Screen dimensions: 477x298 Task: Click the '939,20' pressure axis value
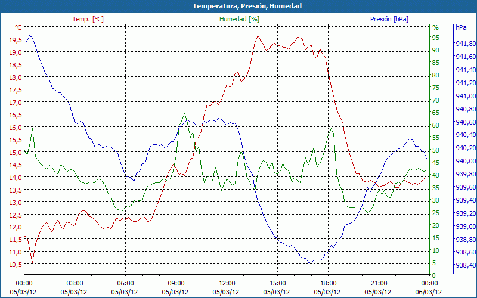coord(466,213)
